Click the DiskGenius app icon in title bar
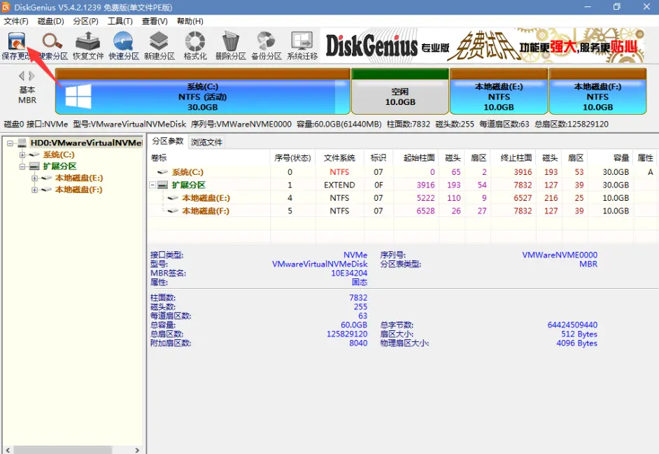The image size is (659, 454). [x=6, y=7]
